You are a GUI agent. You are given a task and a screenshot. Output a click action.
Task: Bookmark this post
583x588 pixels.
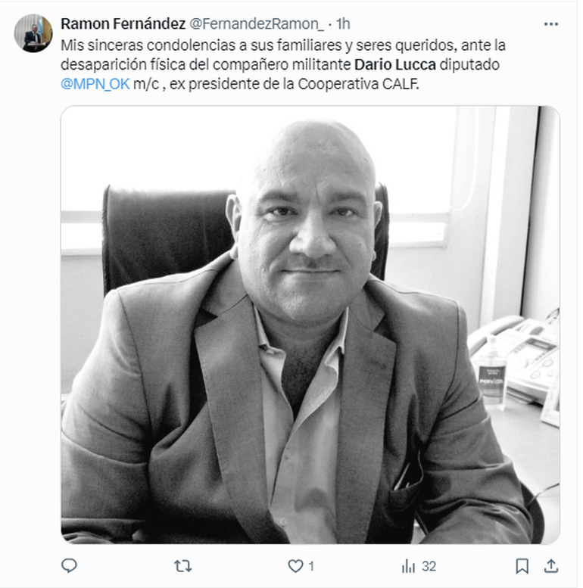(x=522, y=566)
